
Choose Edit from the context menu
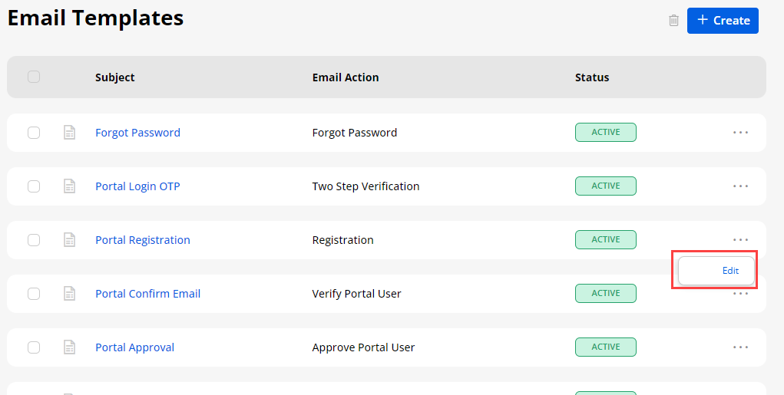(729, 271)
